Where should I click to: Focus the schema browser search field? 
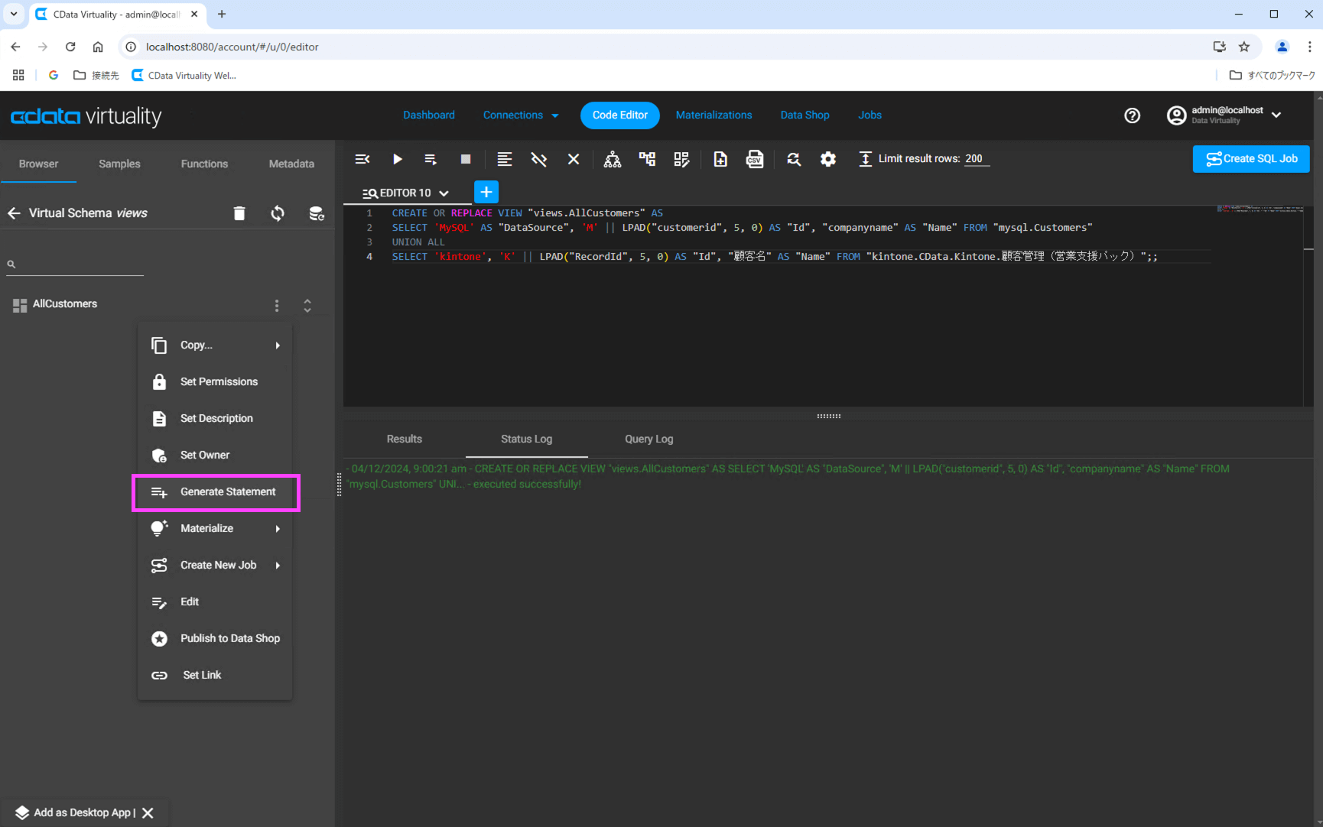[75, 264]
